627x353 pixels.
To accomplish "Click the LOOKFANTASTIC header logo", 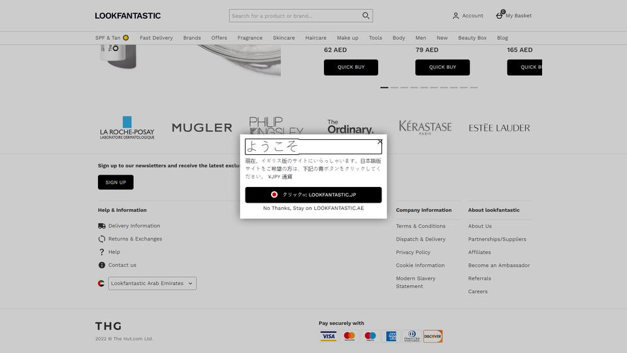I will [127, 16].
